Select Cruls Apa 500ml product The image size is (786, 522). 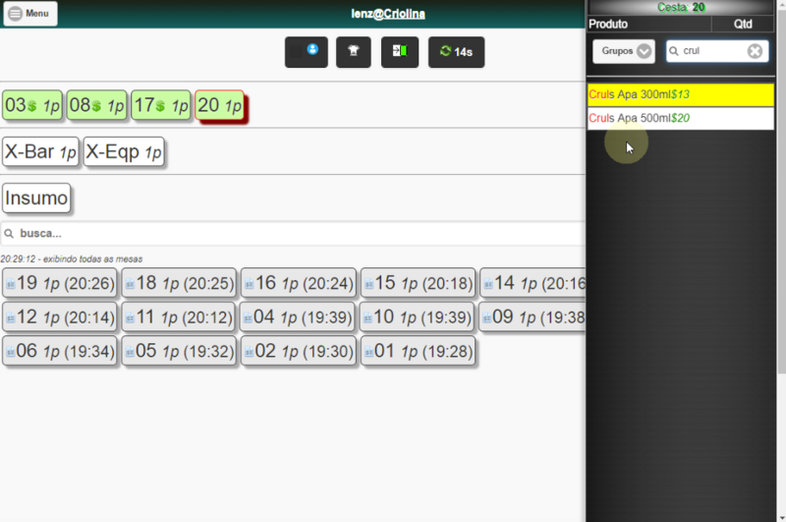[680, 118]
